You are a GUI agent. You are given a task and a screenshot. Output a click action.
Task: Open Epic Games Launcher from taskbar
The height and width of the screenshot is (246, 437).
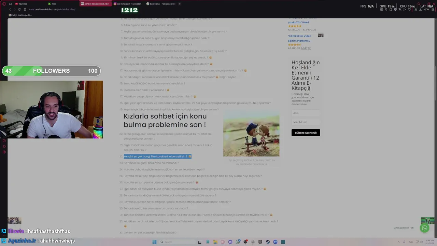[x=260, y=242]
